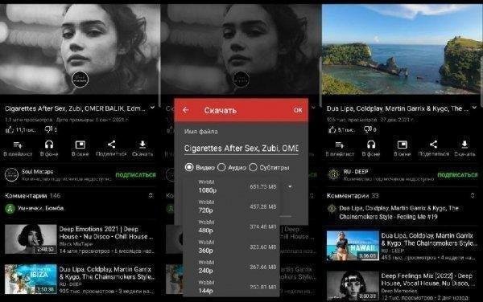
Task: Play Cigarettes After Sex video in background (headphones)
Action: coord(49,145)
